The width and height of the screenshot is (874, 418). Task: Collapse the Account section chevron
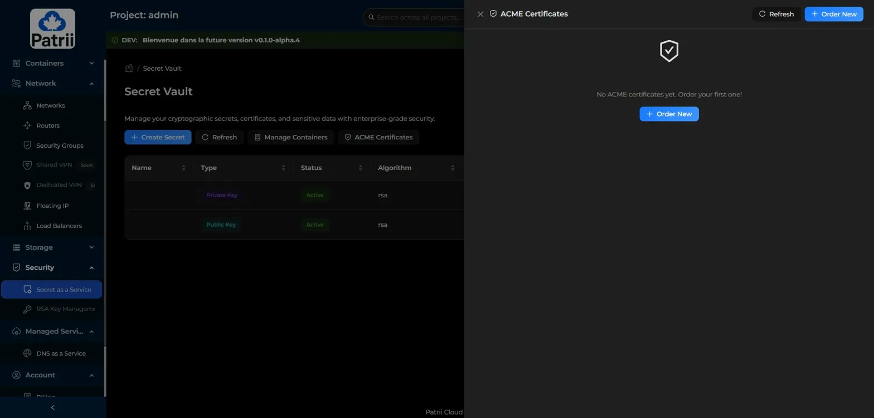[x=91, y=375]
